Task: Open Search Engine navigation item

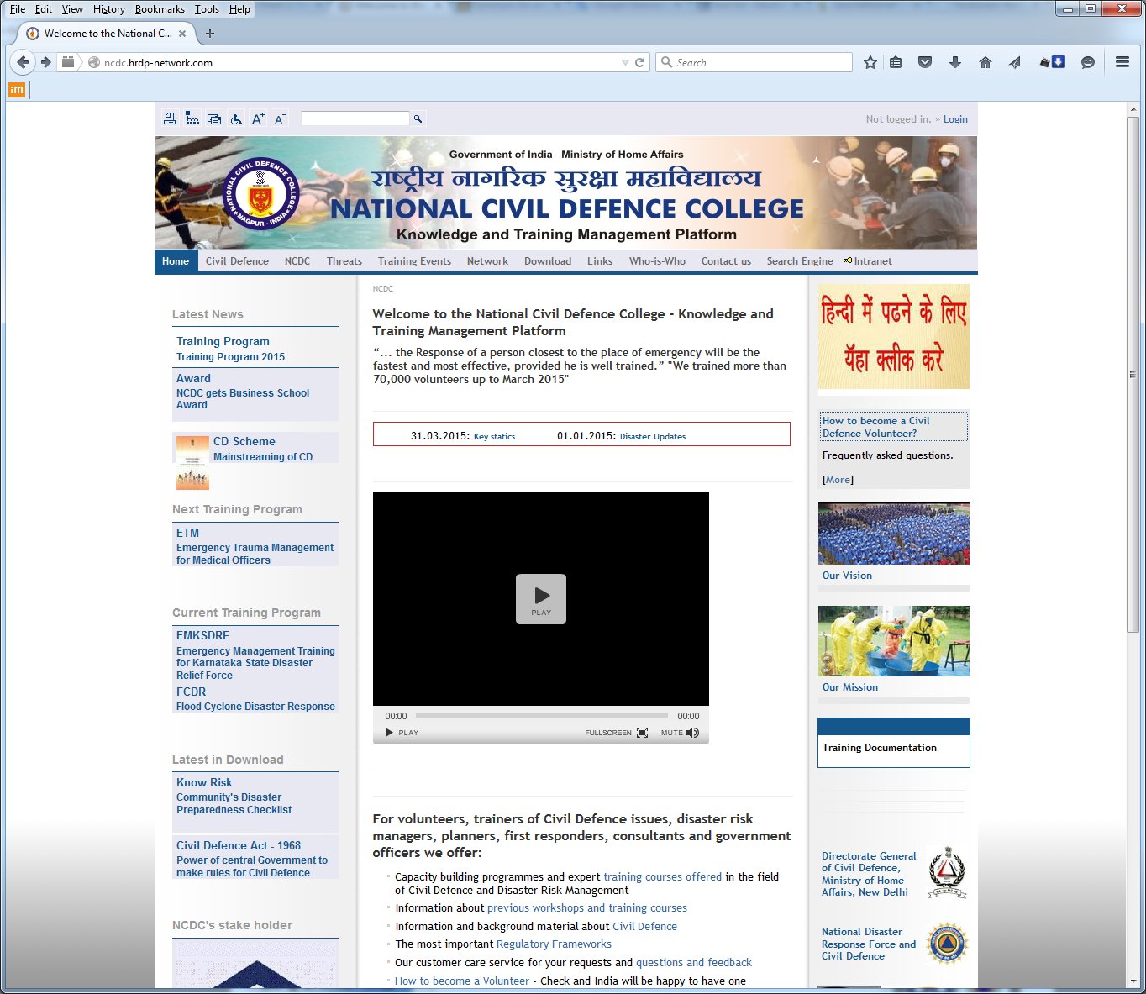Action: [x=800, y=261]
